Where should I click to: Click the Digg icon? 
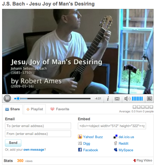(80, 143)
